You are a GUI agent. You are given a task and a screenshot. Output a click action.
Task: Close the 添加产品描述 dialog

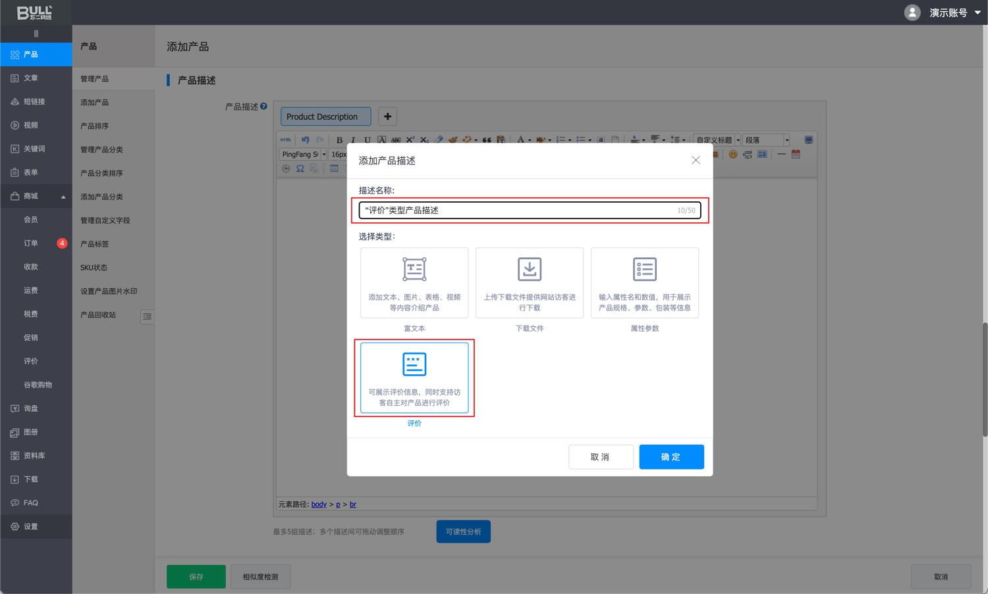click(x=696, y=161)
